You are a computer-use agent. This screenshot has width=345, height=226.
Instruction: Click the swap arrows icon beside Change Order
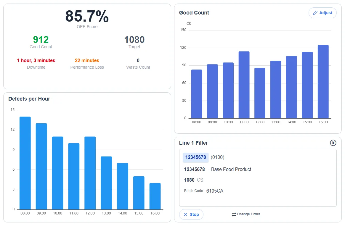(234, 214)
